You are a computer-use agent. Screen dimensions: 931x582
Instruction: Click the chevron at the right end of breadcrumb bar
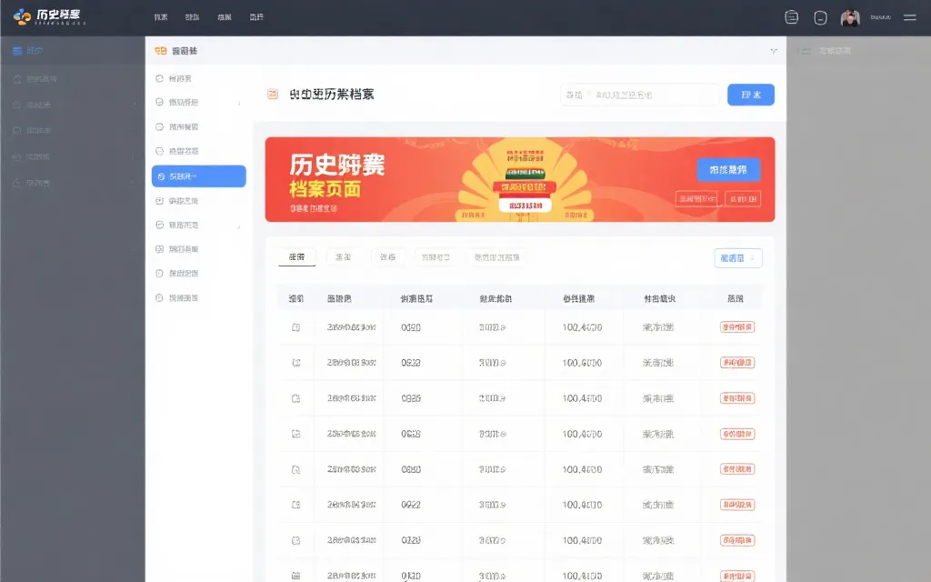(x=774, y=50)
